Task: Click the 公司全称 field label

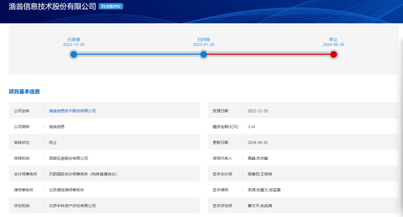Action: point(22,111)
